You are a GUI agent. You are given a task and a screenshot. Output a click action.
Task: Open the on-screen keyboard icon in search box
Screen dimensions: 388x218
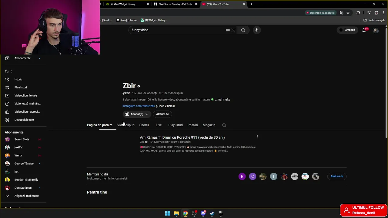[228, 30]
